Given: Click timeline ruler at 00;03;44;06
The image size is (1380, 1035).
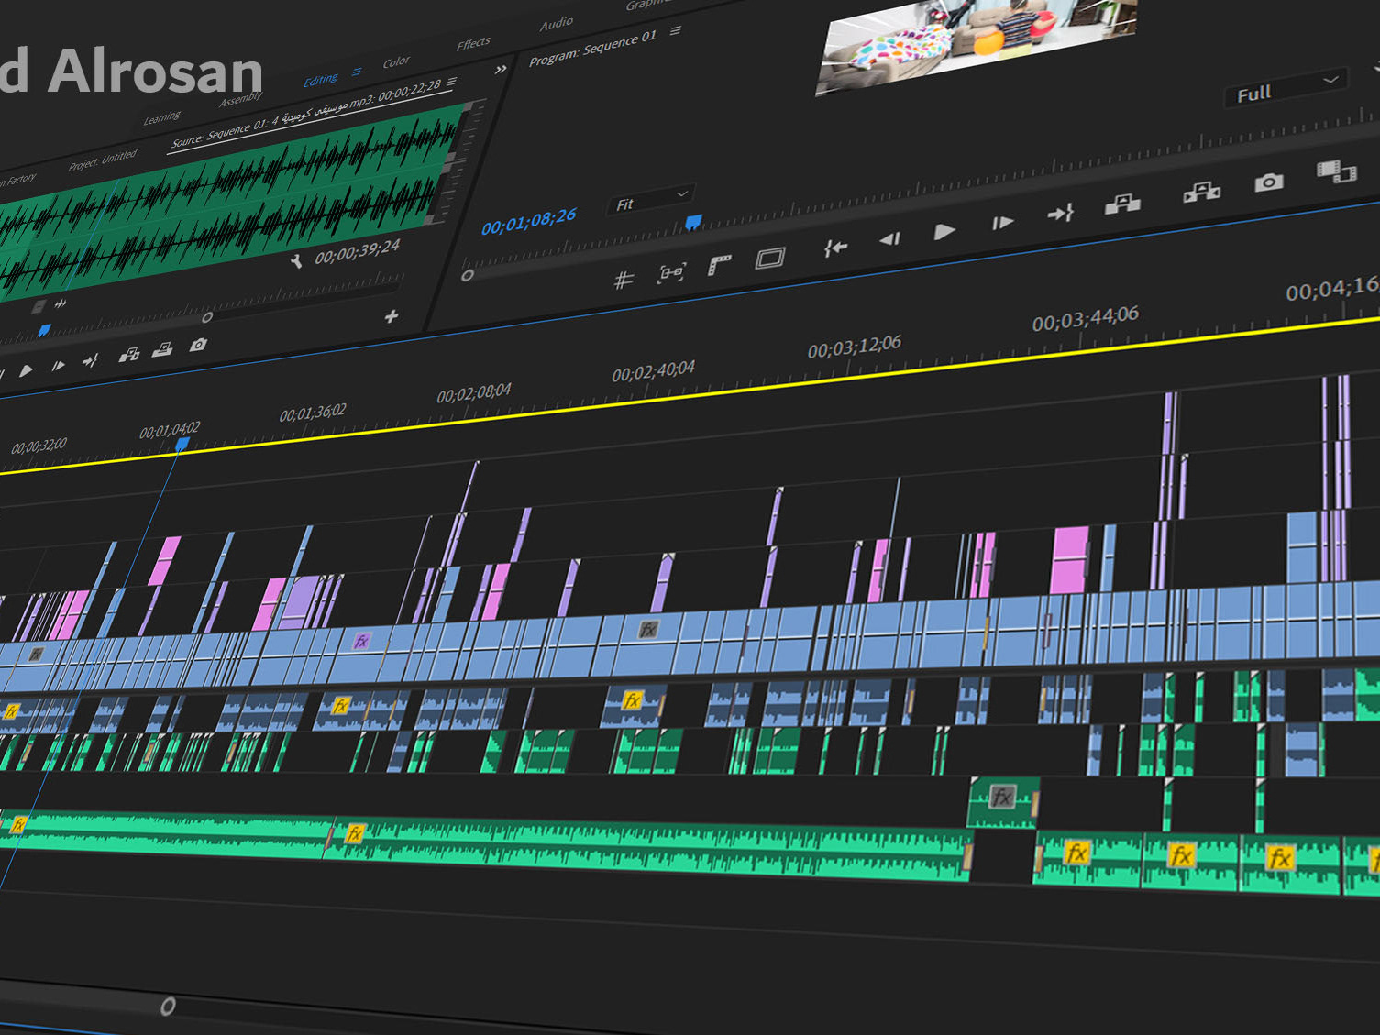Looking at the screenshot, I should (1086, 319).
